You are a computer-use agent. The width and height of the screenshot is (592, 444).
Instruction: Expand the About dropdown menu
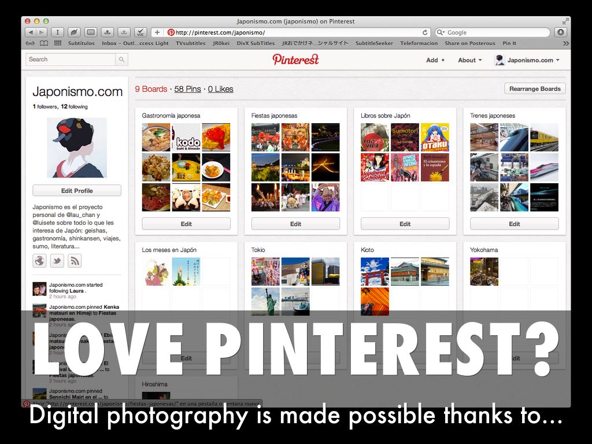coord(469,60)
